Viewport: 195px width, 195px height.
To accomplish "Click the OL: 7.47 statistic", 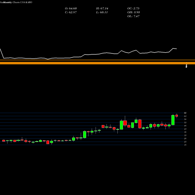I will point(133,16).
